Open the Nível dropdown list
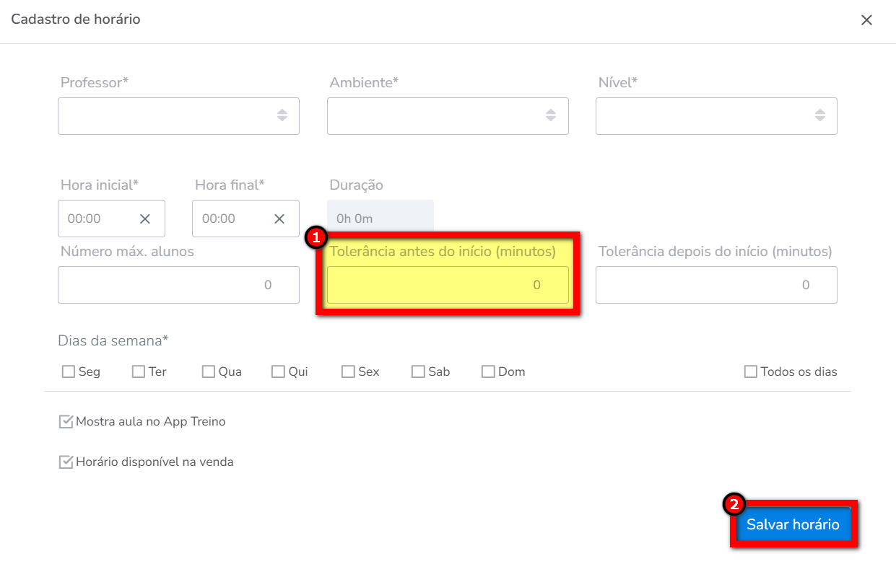The width and height of the screenshot is (896, 564). 716,115
